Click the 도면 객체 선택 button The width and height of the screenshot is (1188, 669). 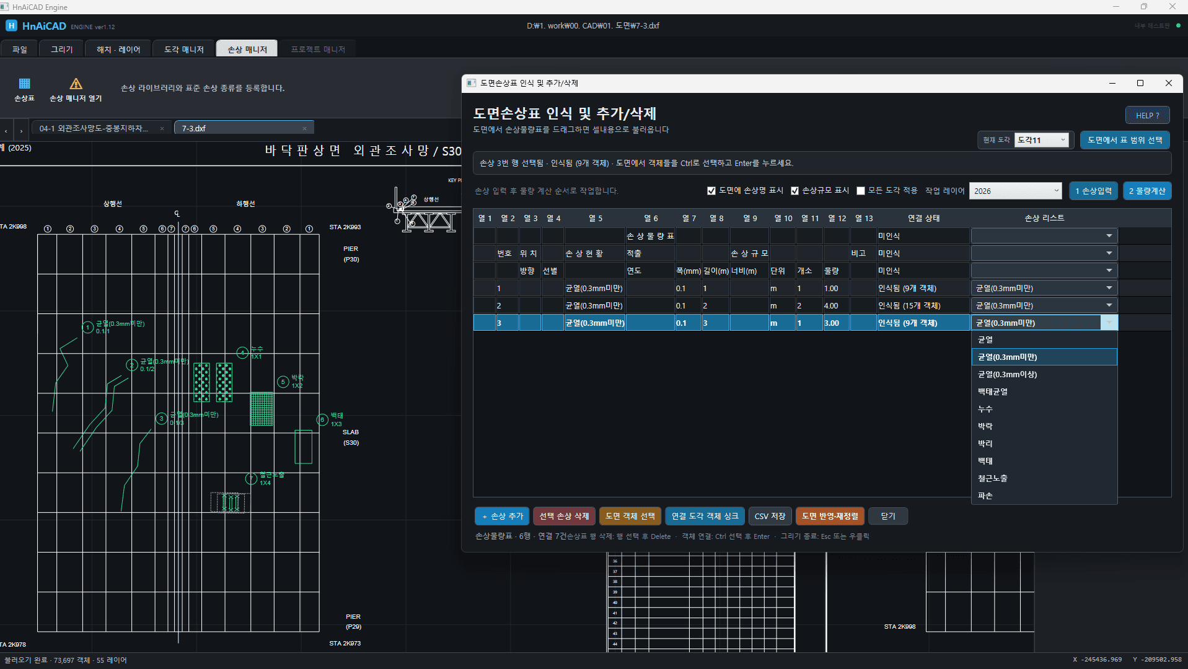630,516
